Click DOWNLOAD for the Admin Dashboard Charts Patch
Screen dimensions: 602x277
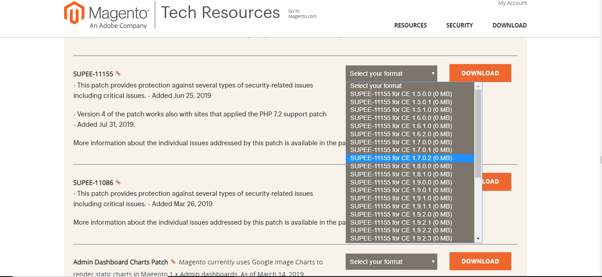coord(480,261)
